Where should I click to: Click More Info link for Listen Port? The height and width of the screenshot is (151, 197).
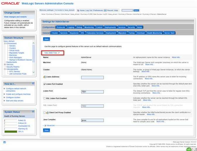coord(156,93)
